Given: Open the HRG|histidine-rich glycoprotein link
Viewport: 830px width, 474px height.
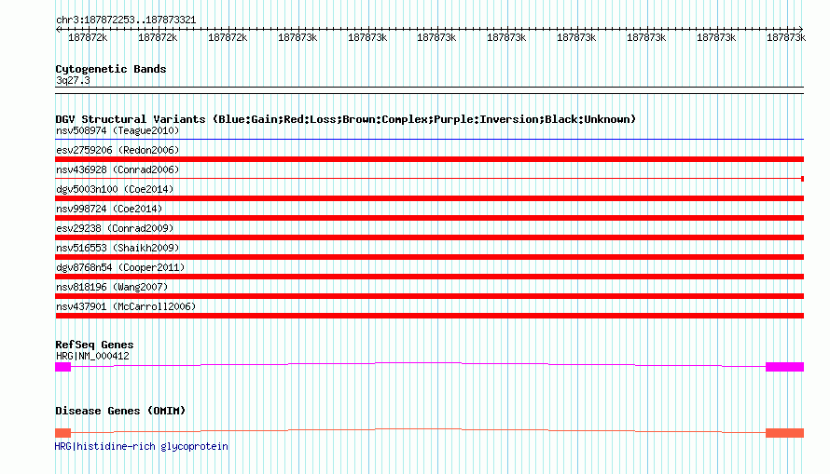Looking at the screenshot, I should coord(142,446).
